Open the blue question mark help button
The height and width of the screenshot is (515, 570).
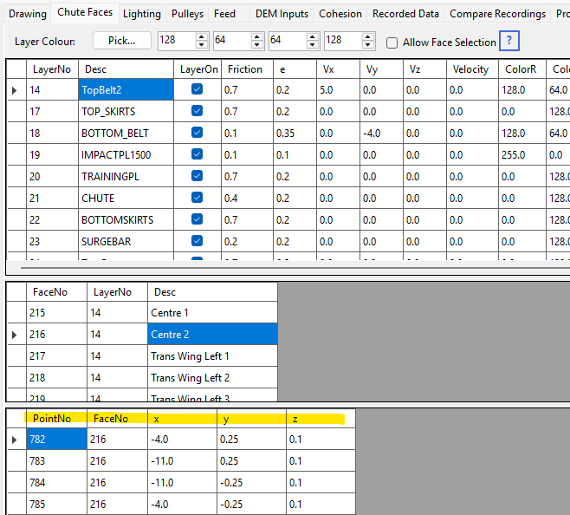pos(509,41)
